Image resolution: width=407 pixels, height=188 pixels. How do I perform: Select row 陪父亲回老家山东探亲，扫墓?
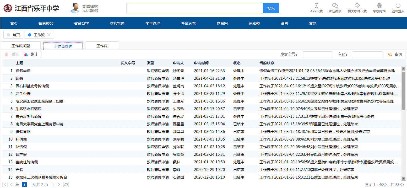click(202, 101)
